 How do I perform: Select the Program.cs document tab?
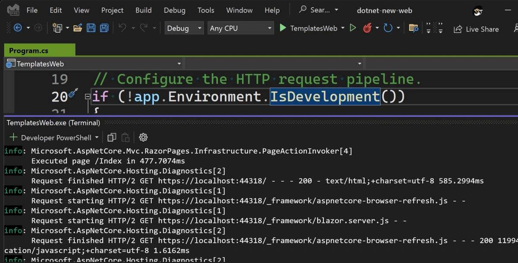[x=28, y=50]
